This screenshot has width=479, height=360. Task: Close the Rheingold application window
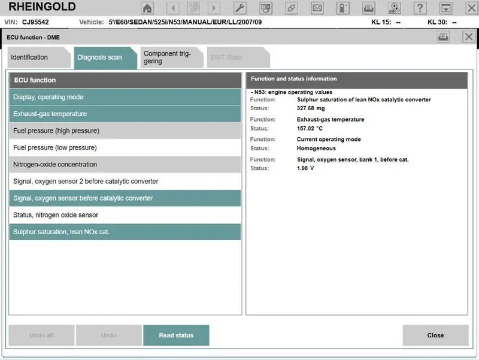click(472, 8)
